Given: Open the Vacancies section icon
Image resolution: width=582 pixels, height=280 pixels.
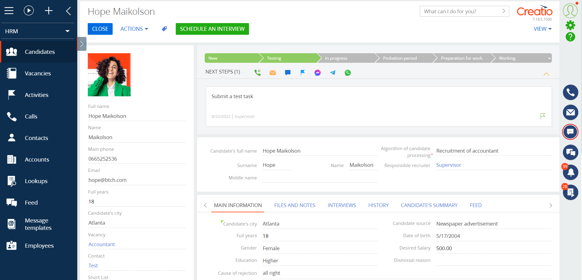Looking at the screenshot, I should click(11, 73).
